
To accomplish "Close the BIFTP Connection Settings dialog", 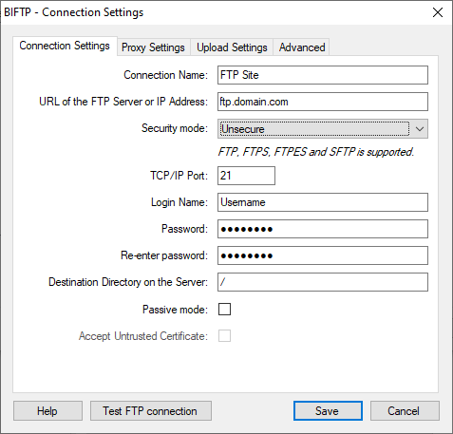I will pos(438,12).
